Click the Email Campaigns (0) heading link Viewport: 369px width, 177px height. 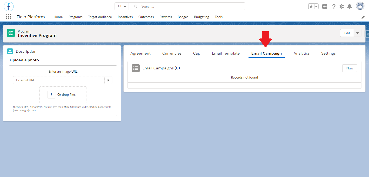161,68
